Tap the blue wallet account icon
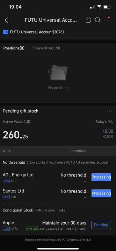 (x=6, y=32)
